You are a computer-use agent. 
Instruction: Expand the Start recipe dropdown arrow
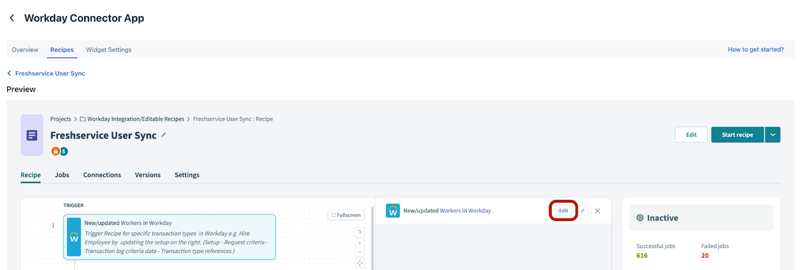(x=772, y=135)
